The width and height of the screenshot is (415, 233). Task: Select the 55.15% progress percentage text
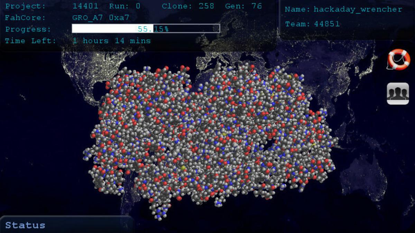pyautogui.click(x=153, y=29)
